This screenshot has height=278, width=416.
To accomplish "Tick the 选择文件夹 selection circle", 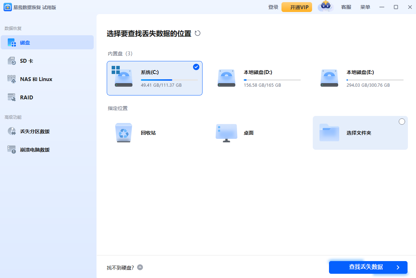I will [402, 121].
